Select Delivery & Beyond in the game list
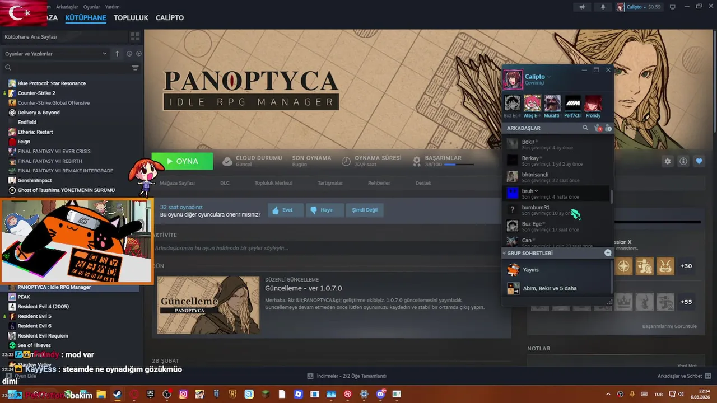The image size is (717, 403). coord(39,113)
